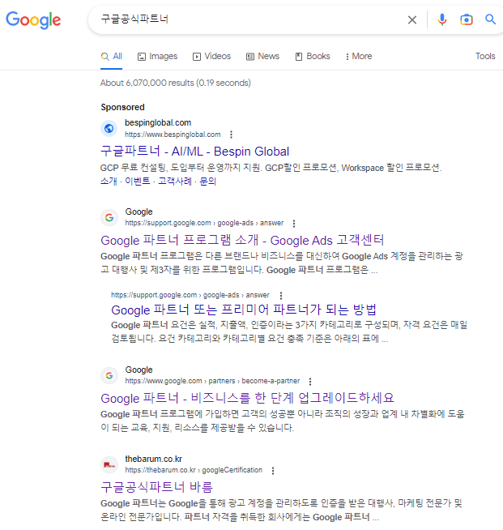Open Google 파트너 또는 프리미어 파트너가 되는 방법 result
This screenshot has width=503, height=530.
coord(244,310)
